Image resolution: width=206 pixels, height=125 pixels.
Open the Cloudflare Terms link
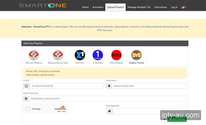(64, 111)
